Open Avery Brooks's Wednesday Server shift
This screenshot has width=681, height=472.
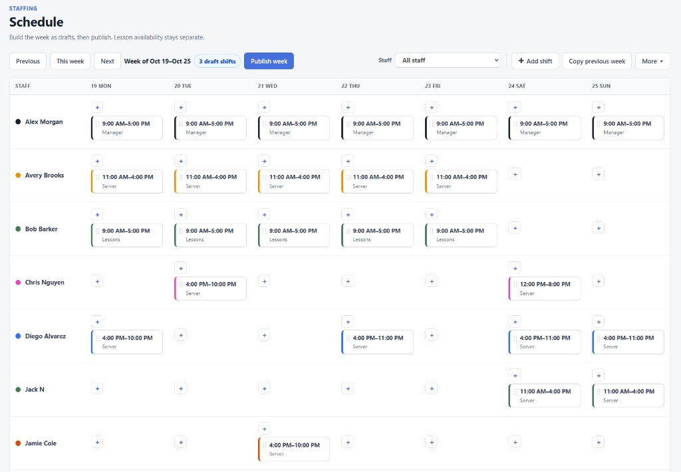(x=294, y=181)
